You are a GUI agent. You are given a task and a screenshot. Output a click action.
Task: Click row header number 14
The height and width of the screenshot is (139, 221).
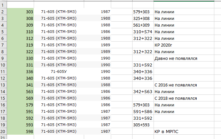click(3, 91)
